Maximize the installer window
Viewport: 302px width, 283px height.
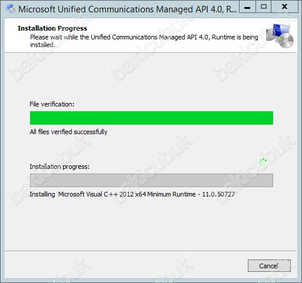point(264,8)
